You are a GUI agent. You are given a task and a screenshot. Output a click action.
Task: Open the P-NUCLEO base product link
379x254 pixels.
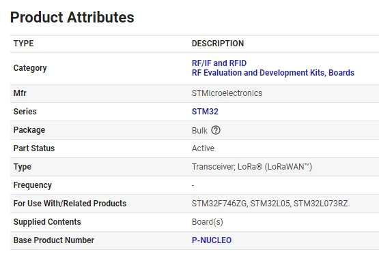pos(212,240)
